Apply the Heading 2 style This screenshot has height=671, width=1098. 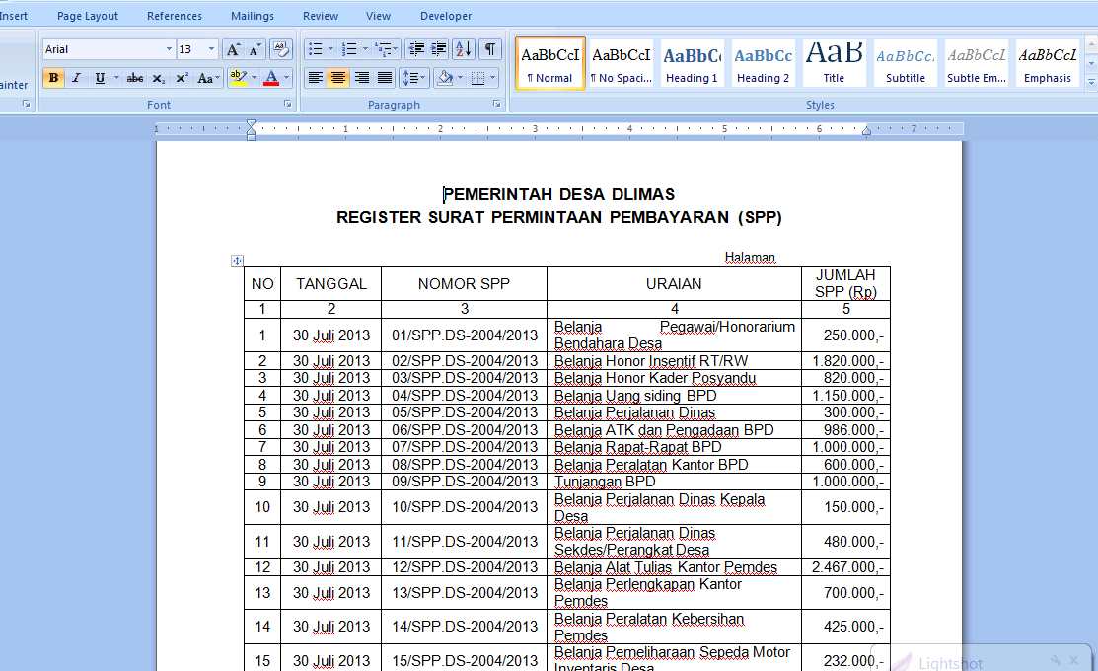(x=764, y=63)
